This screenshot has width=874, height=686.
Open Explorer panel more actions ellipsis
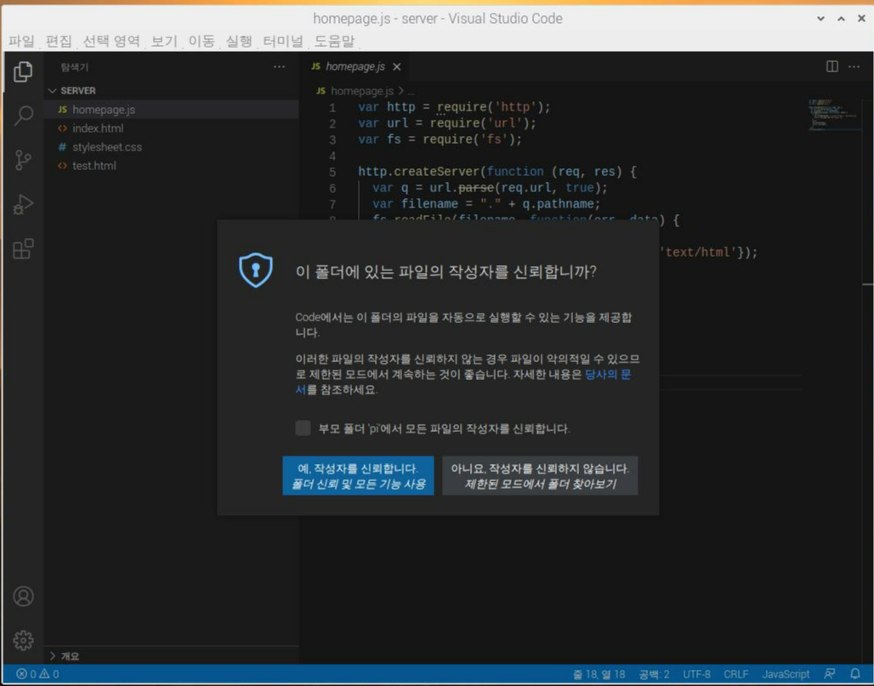coord(279,67)
